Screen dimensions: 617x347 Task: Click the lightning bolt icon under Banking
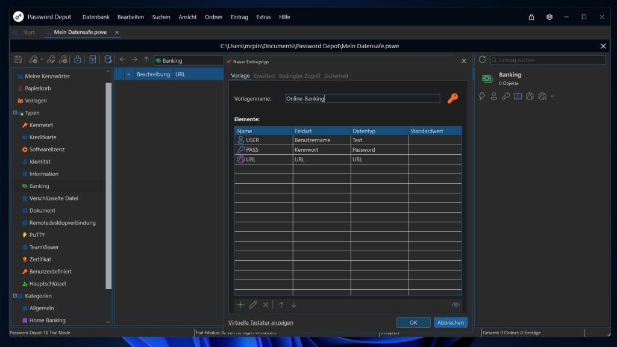[482, 96]
